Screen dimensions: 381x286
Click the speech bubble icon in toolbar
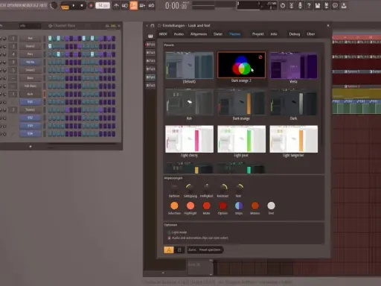(335, 5)
